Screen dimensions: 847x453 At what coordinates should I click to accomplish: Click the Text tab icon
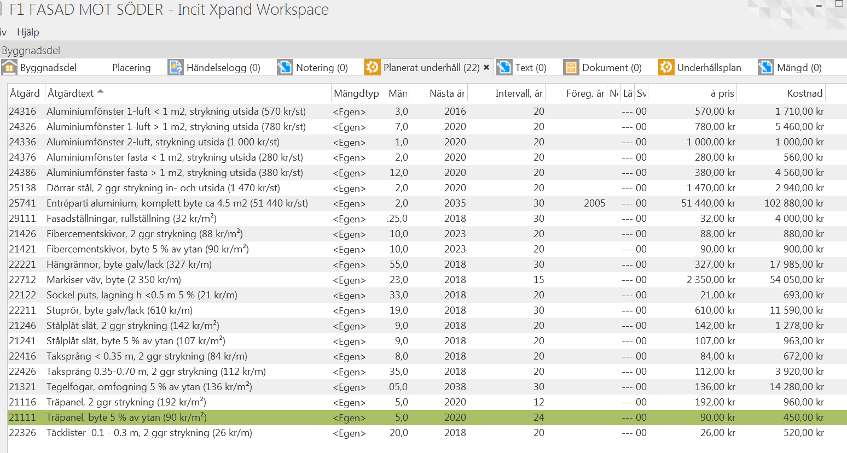[x=504, y=67]
